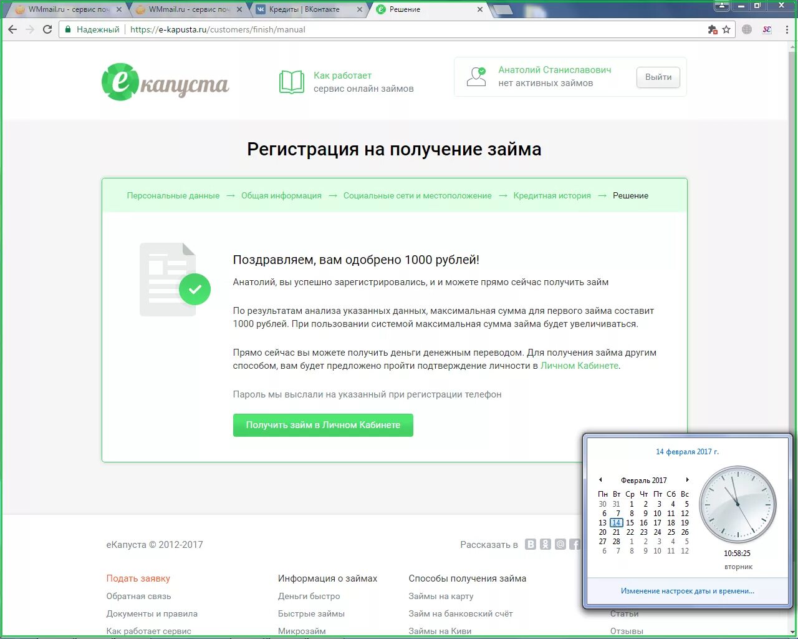Switch to the 'Кредиты | ВКонтакте' tab
The image size is (798, 639).
[305, 9]
